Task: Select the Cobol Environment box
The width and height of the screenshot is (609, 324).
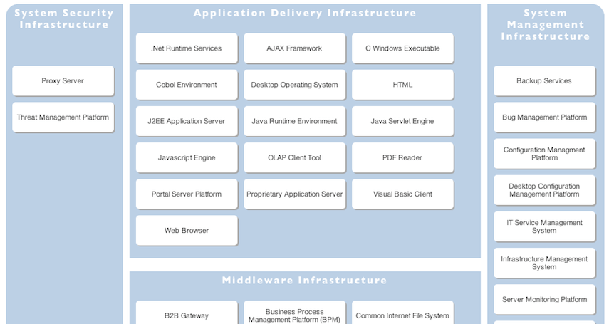Action: [187, 85]
